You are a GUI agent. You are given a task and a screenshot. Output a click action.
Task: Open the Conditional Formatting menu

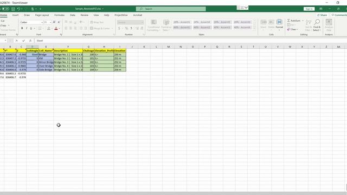click(153, 25)
